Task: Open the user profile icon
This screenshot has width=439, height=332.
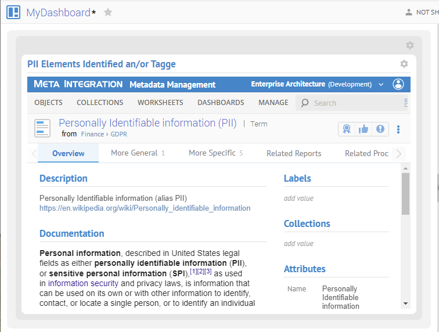Action: [x=398, y=84]
